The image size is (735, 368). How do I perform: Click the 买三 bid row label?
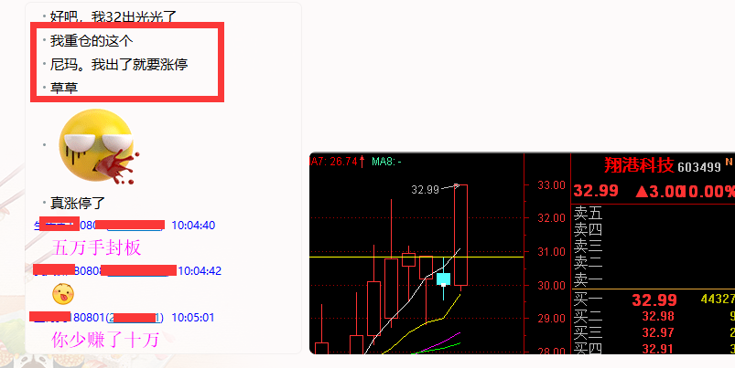tap(588, 332)
